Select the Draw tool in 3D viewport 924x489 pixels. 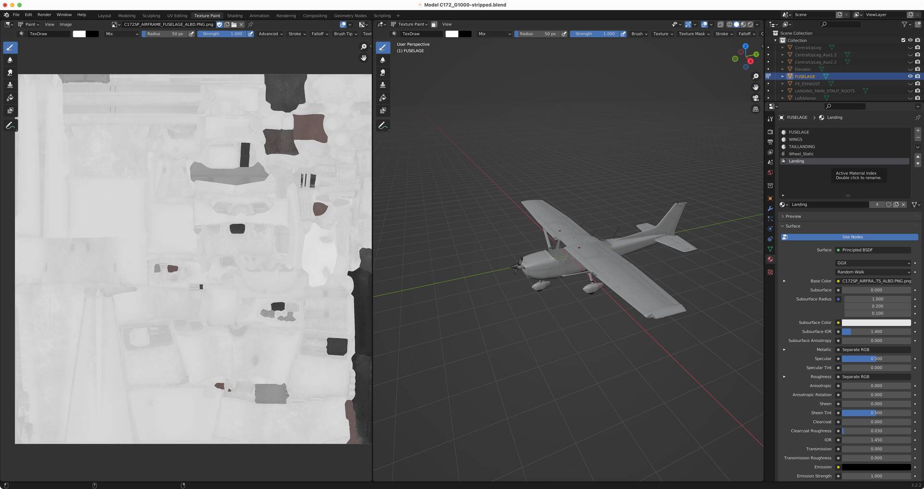(x=383, y=47)
